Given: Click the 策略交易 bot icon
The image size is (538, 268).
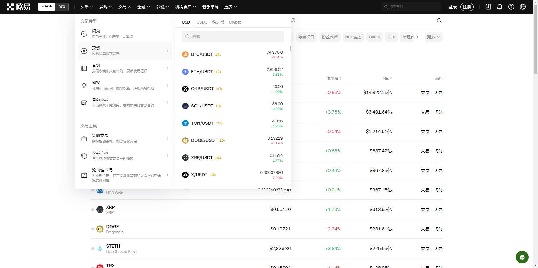Looking at the screenshot, I should pyautogui.click(x=84, y=138).
